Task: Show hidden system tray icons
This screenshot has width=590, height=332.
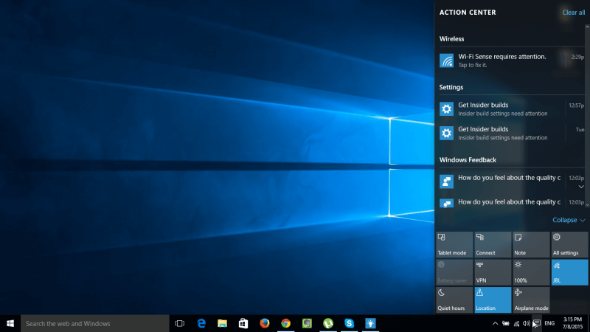Action: coord(495,323)
